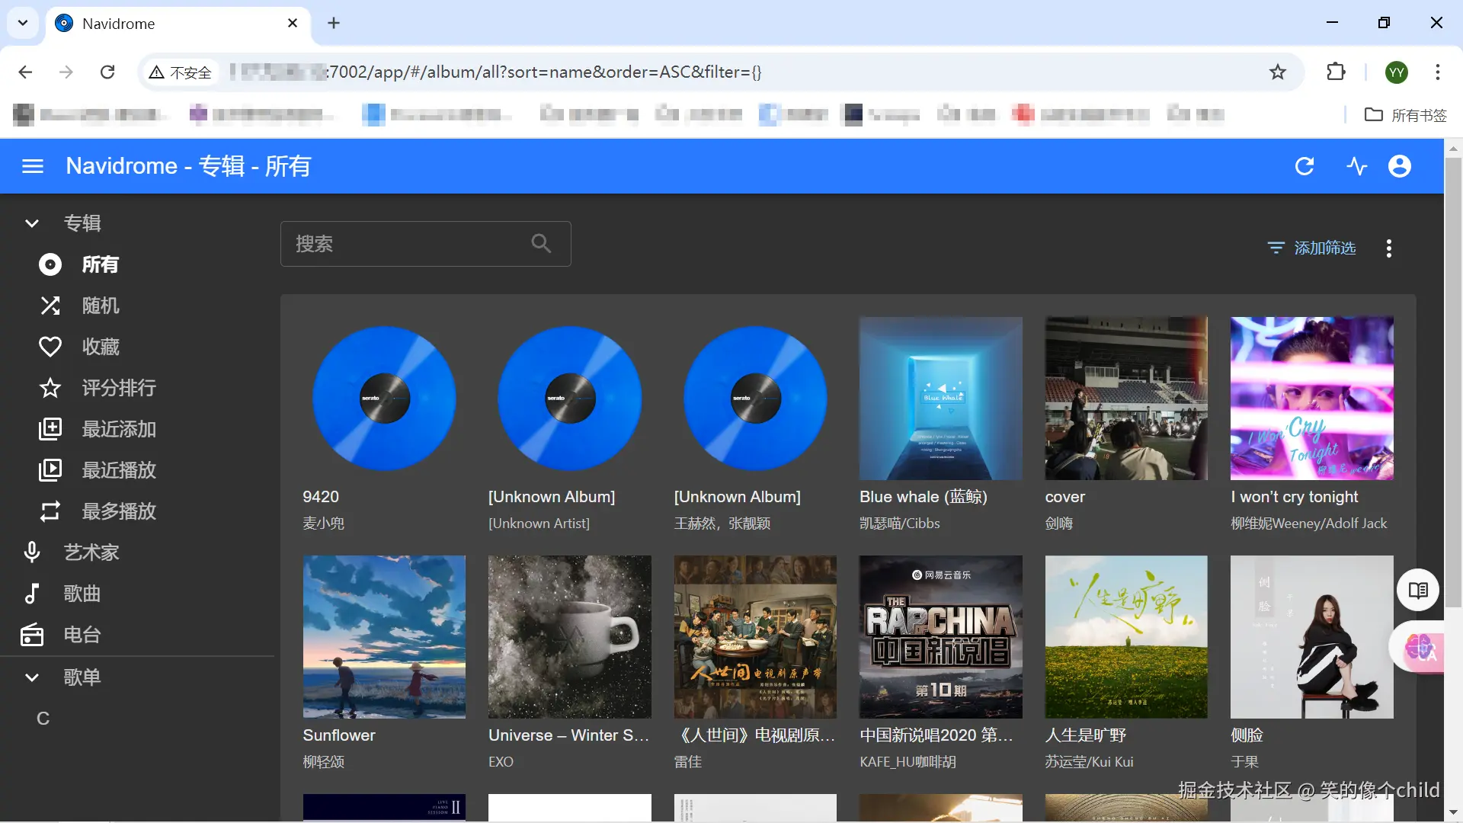Bookmark this page with star icon

(x=1277, y=72)
